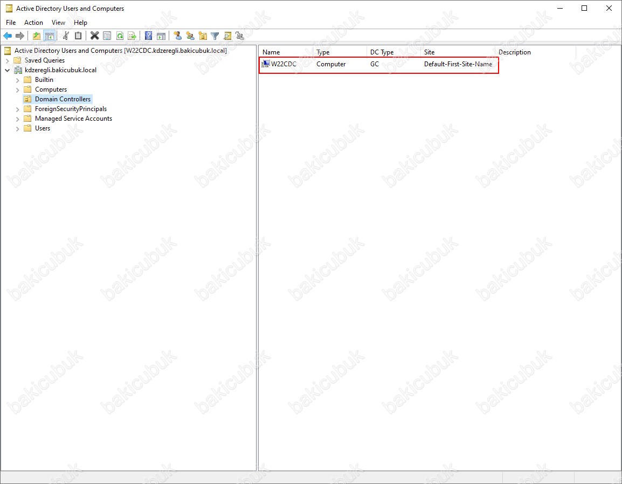Click Find objects magnifier icon
Viewport: 622px width, 484px height.
coord(227,36)
